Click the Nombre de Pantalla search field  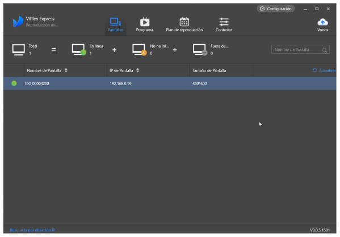pos(300,49)
